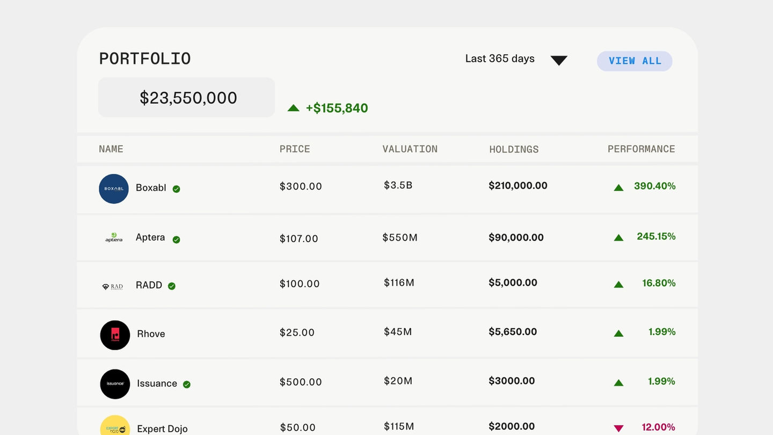Click Boxabl's green verified badge
This screenshot has height=435, width=773.
point(176,189)
